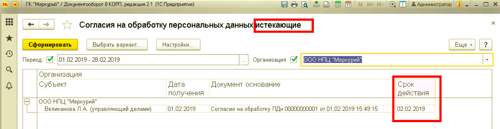Open the Calendar icon
Screen dimensions: 500x129
348,4
